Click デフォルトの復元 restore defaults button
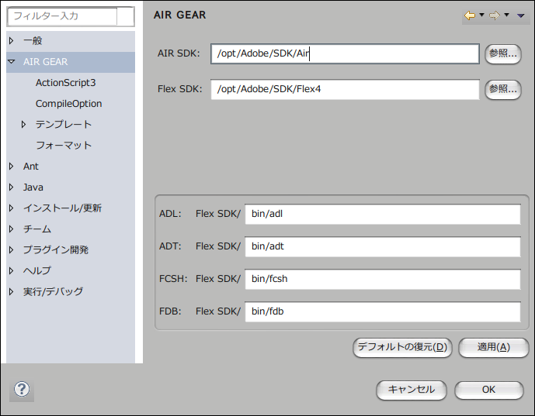 click(402, 347)
